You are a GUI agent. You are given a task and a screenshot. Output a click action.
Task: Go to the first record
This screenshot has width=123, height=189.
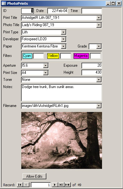20,185
